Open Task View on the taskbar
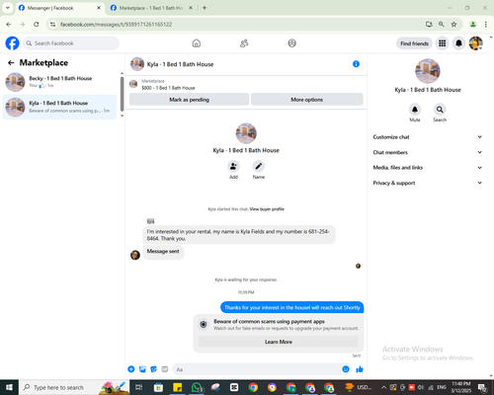Image resolution: width=494 pixels, height=395 pixels. [x=139, y=387]
